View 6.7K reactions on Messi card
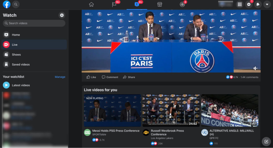273x148 pixels. 99,140
